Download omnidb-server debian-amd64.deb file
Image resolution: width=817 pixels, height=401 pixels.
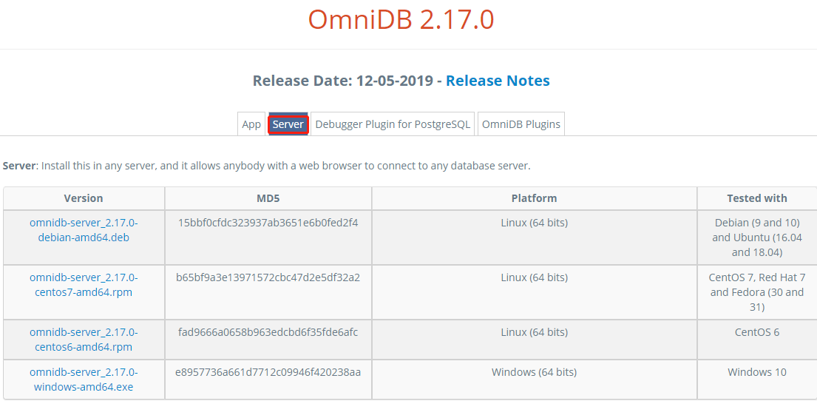(84, 230)
